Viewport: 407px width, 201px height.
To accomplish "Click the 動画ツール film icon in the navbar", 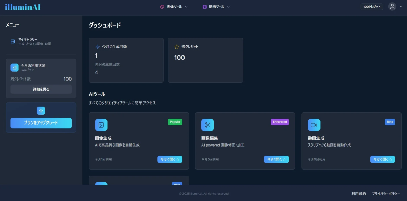I will click(x=204, y=7).
